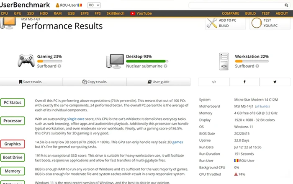This screenshot has height=184, width=293.
Task: Click the 151 Seconds run duration value
Action: (244, 154)
